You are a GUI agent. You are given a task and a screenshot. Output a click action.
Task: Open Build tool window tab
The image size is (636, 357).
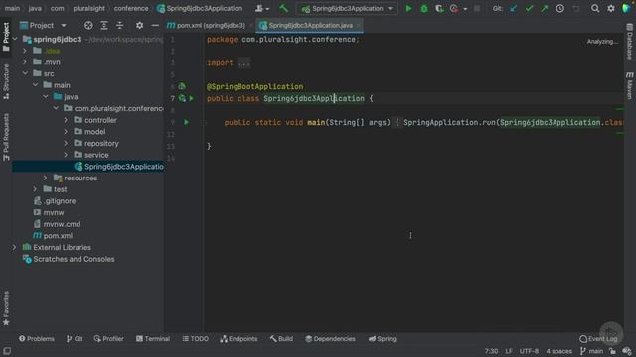(281, 339)
